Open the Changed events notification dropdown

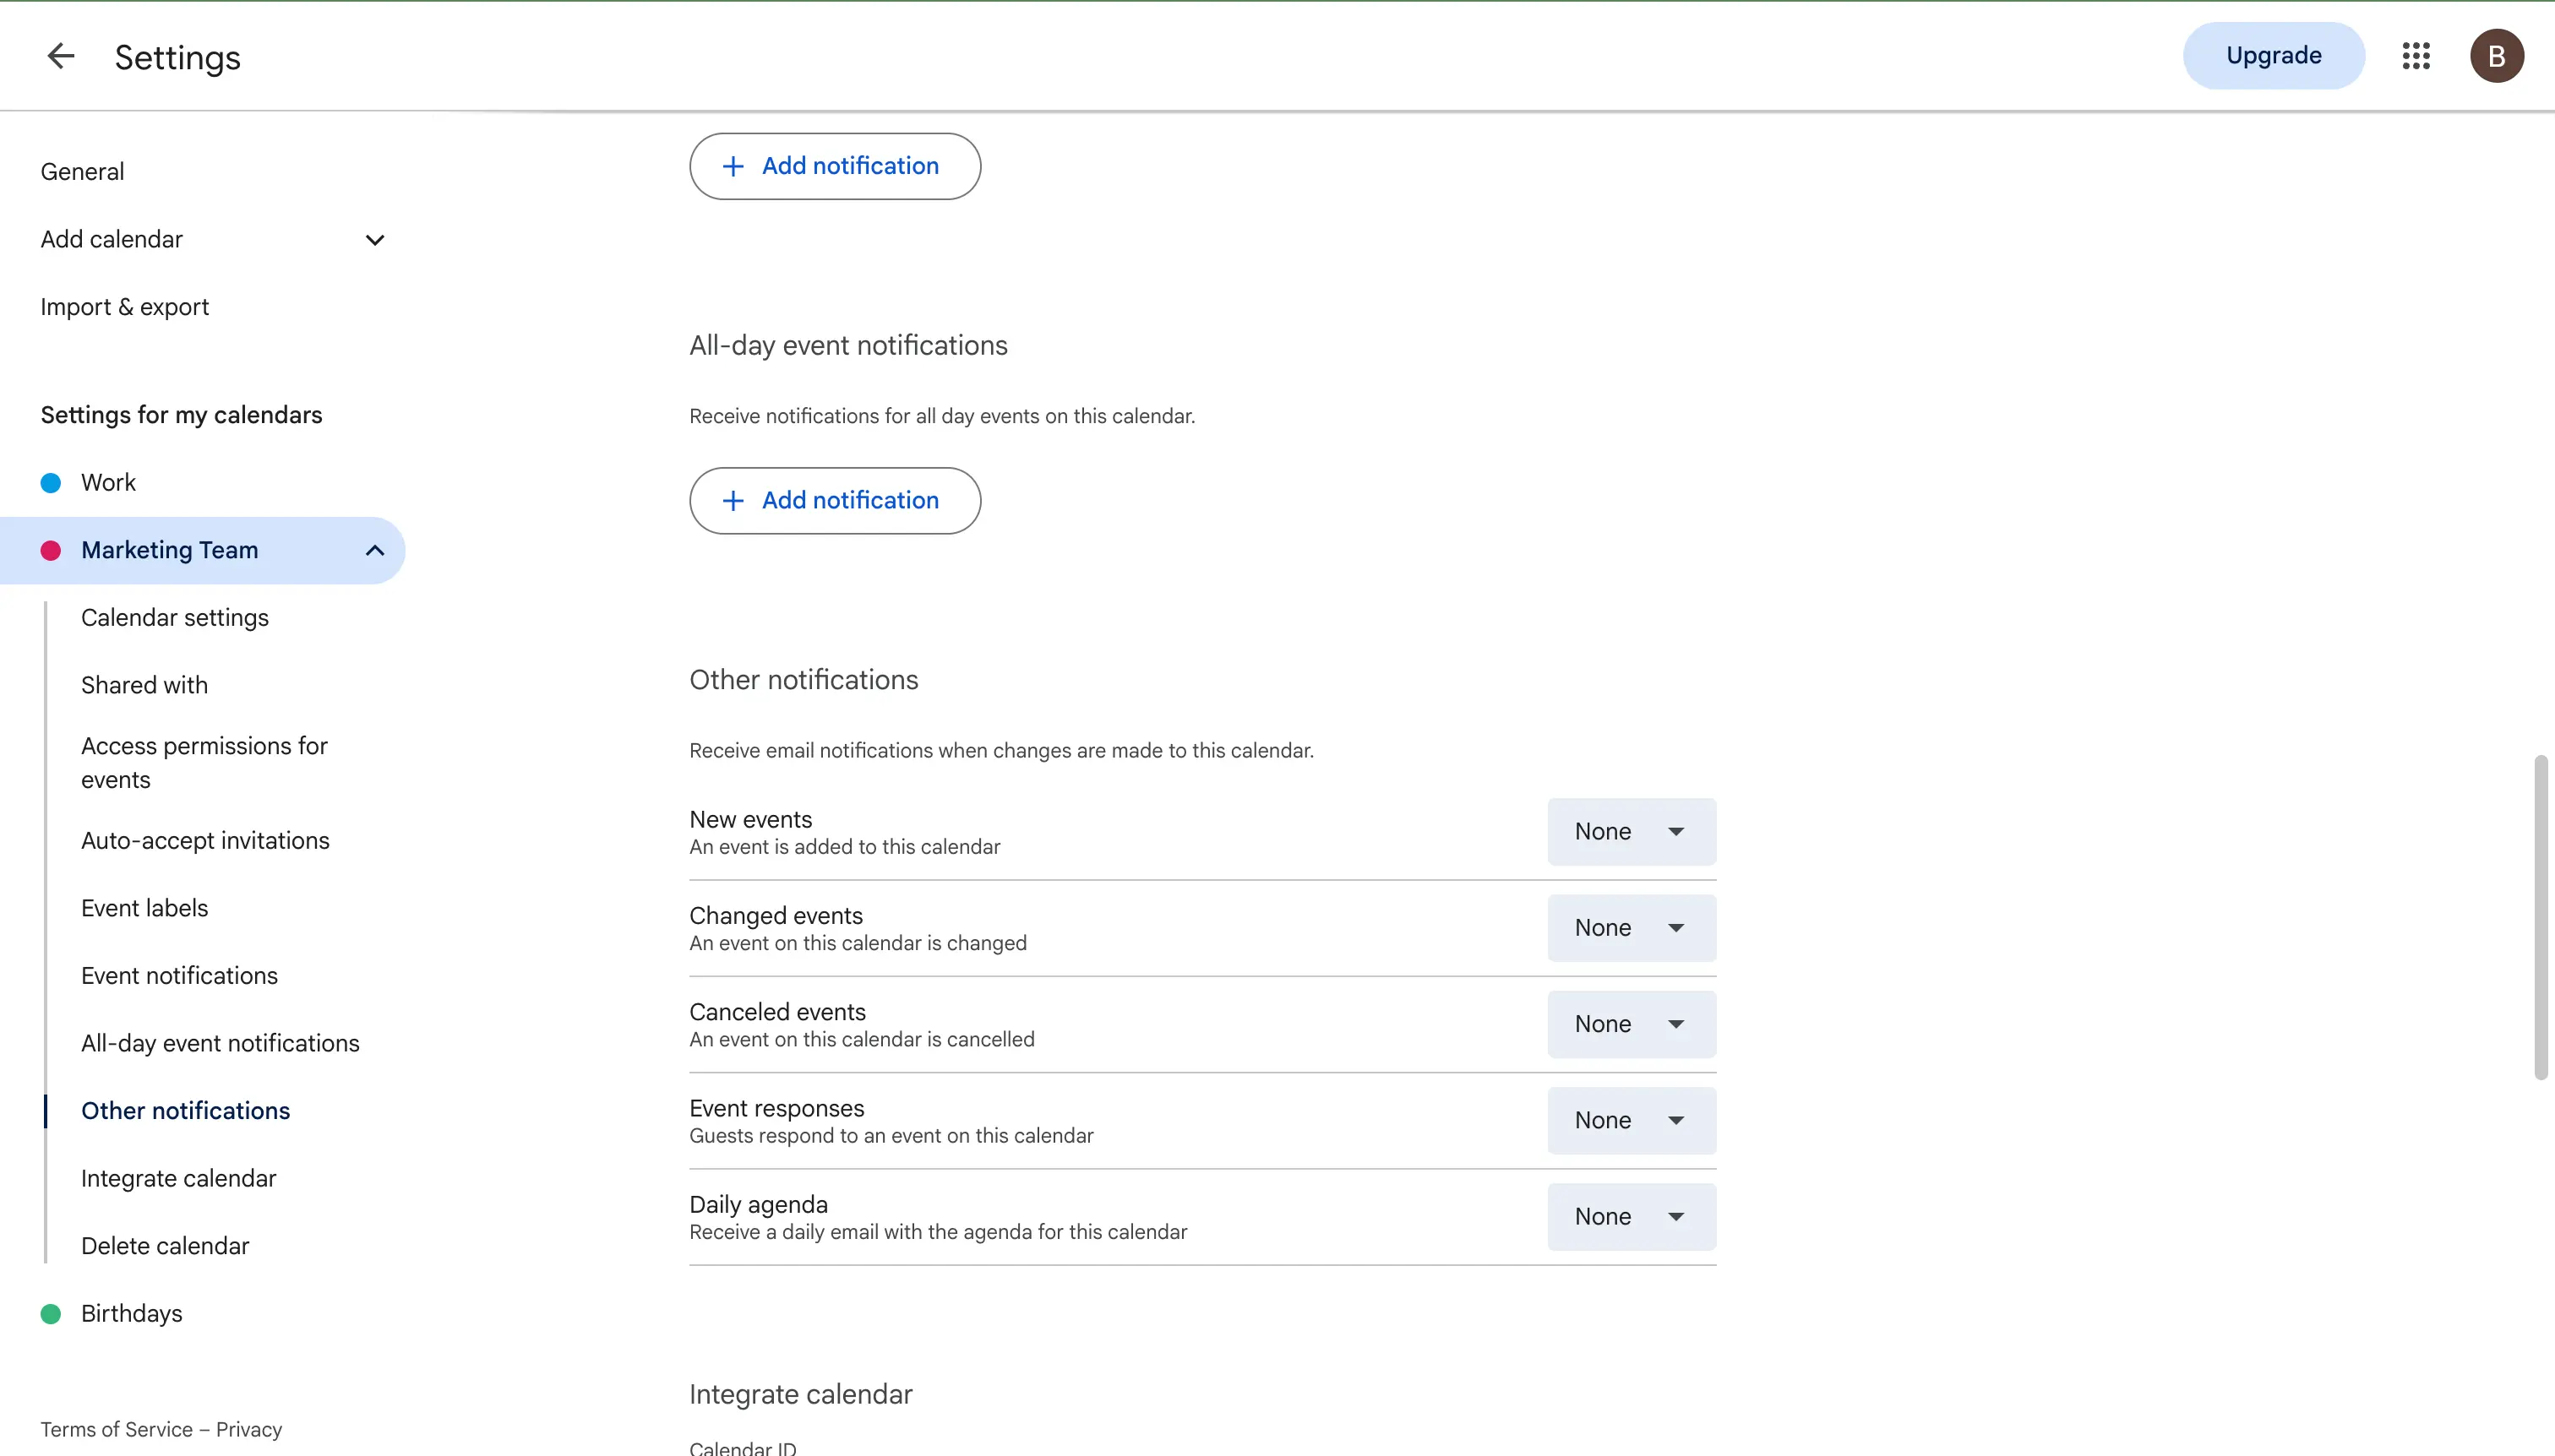[1632, 928]
